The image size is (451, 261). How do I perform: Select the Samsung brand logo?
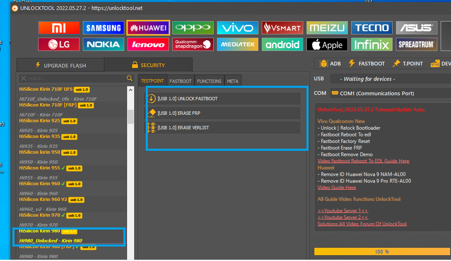tap(104, 28)
